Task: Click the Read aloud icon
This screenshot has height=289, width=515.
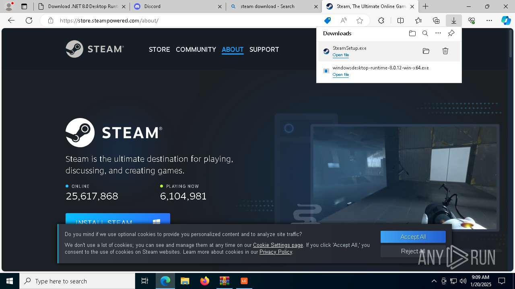Action: [344, 20]
